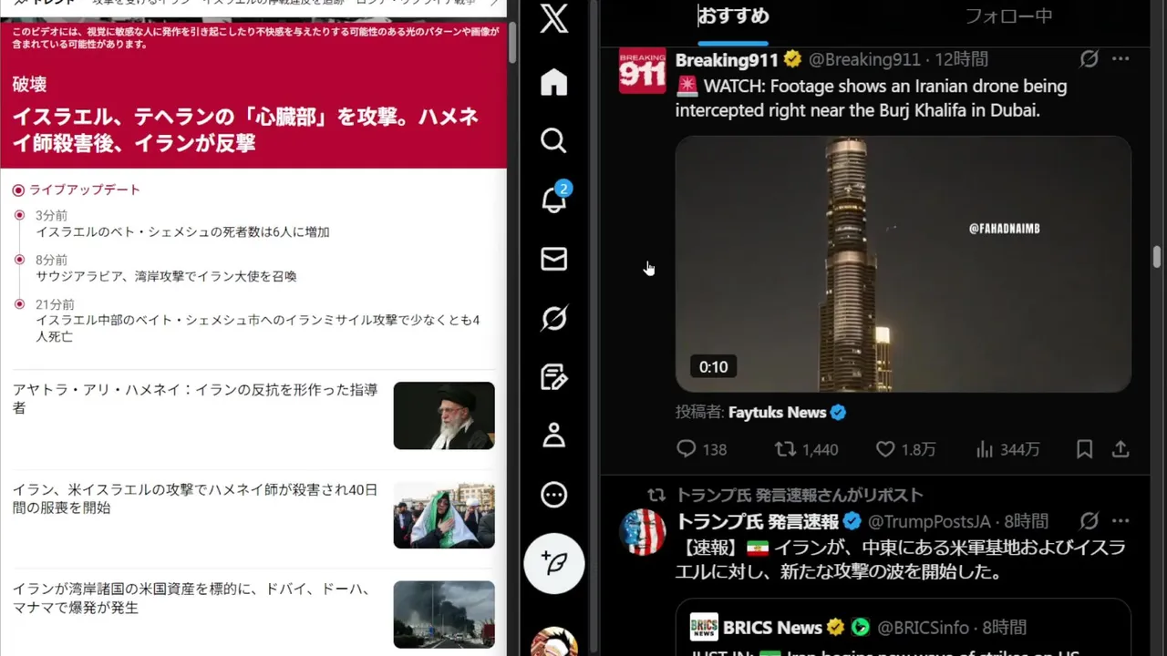Click the smoke explosion thumbnail
Screen dimensions: 1167x656
tap(444, 614)
